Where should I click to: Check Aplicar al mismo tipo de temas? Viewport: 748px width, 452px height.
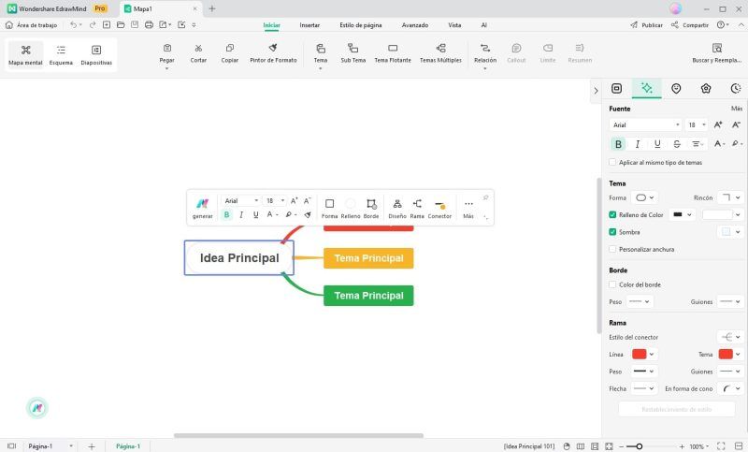click(612, 162)
